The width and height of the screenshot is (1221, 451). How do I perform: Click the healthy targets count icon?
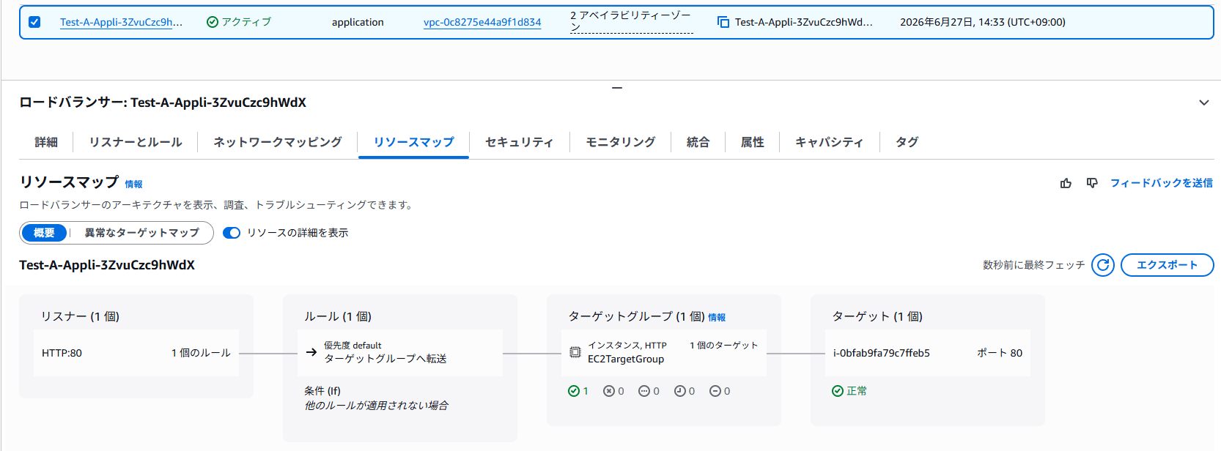click(x=574, y=391)
